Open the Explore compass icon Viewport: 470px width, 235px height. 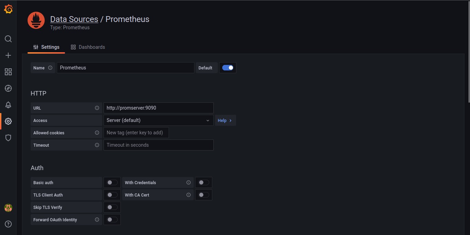tap(8, 88)
